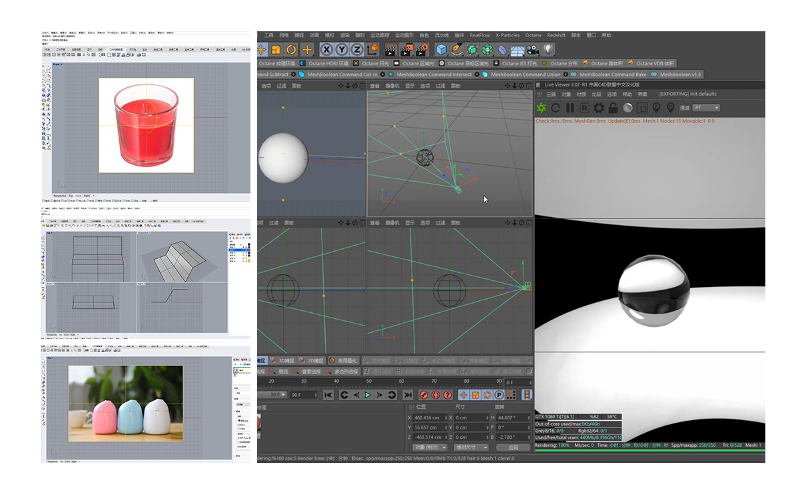The image size is (806, 494).
Task: Select the Scale tool in C4D toolbar
Action: pyautogui.click(x=276, y=49)
